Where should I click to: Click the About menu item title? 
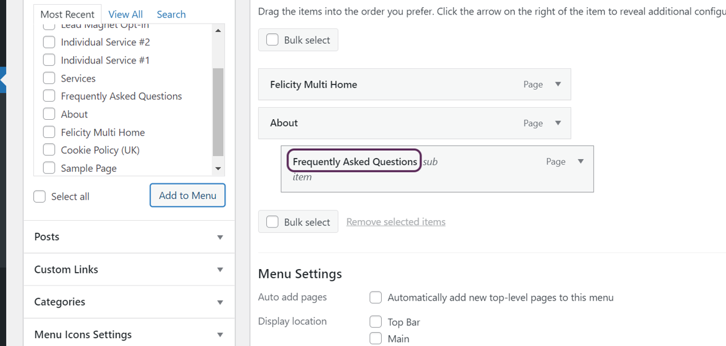[284, 123]
